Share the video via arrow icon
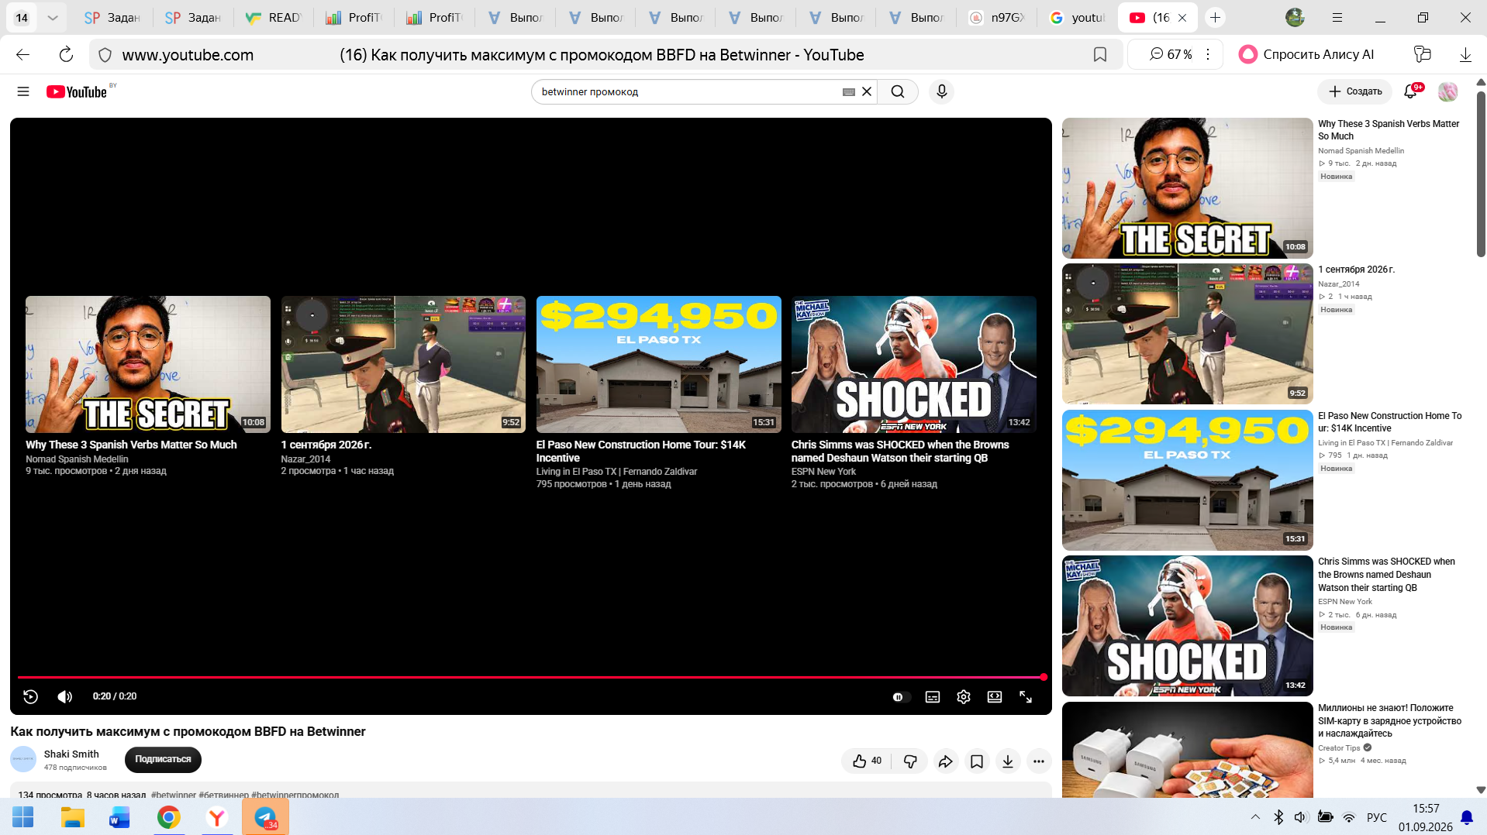 click(945, 761)
